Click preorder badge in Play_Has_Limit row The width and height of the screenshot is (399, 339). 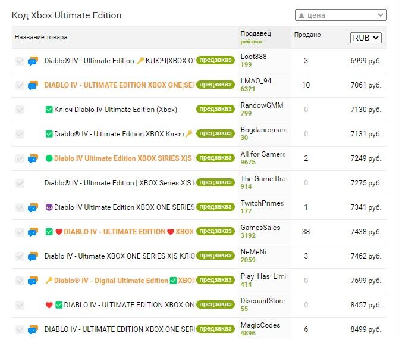tap(215, 280)
